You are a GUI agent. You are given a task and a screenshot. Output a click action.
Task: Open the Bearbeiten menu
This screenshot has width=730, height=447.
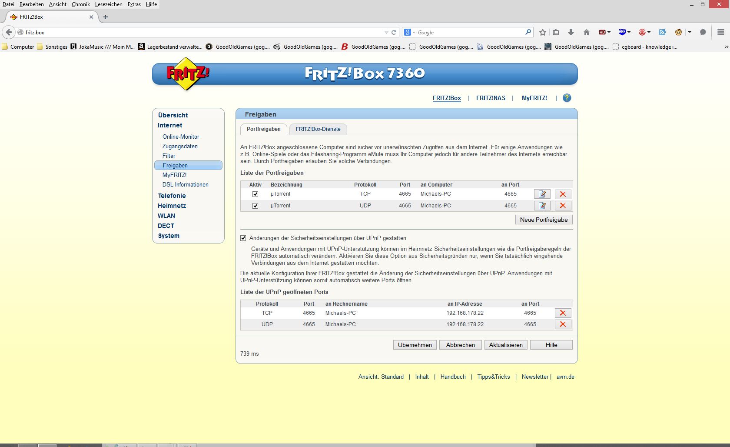click(x=31, y=4)
